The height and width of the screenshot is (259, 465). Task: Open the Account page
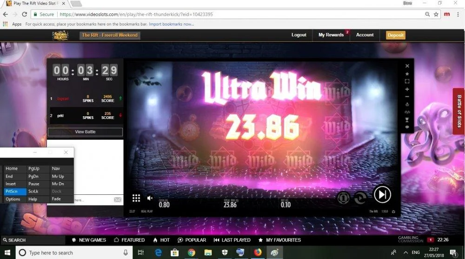pyautogui.click(x=365, y=35)
